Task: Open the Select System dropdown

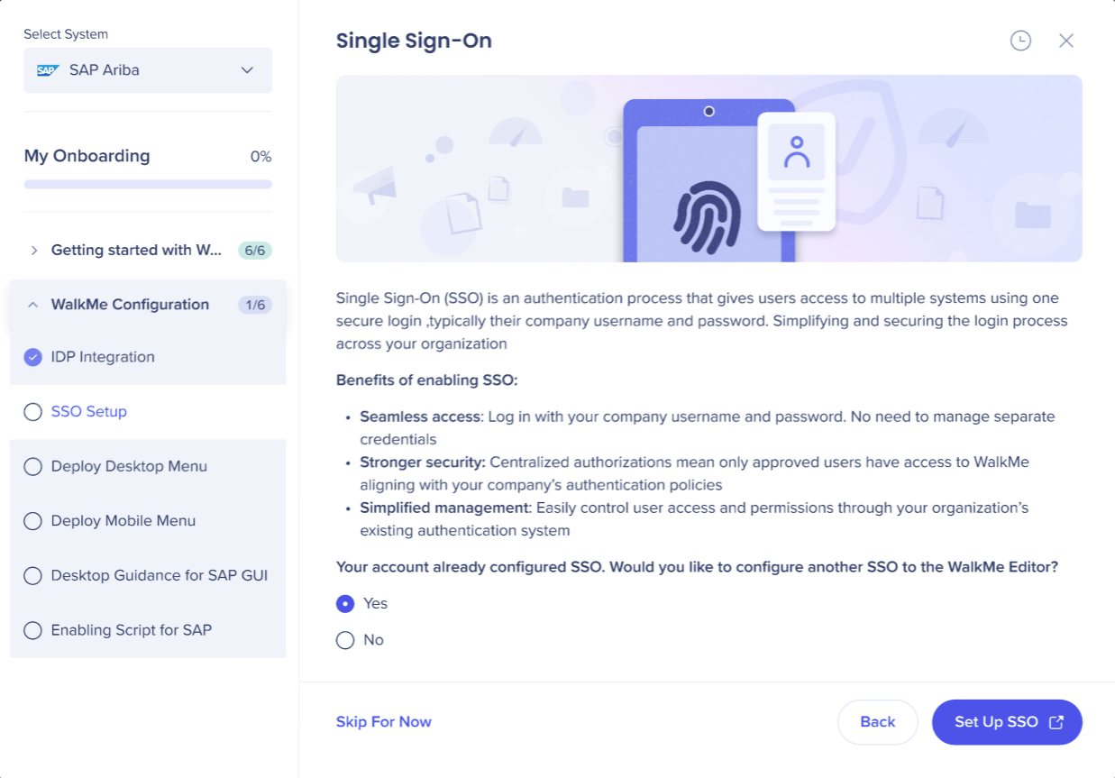Action: [148, 70]
